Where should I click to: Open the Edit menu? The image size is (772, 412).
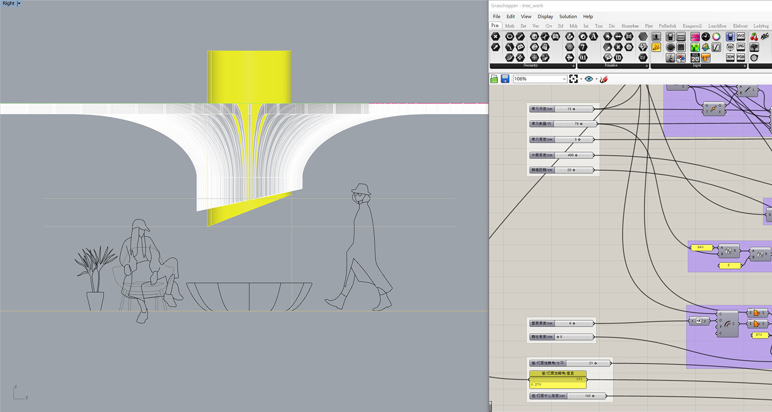tap(510, 16)
